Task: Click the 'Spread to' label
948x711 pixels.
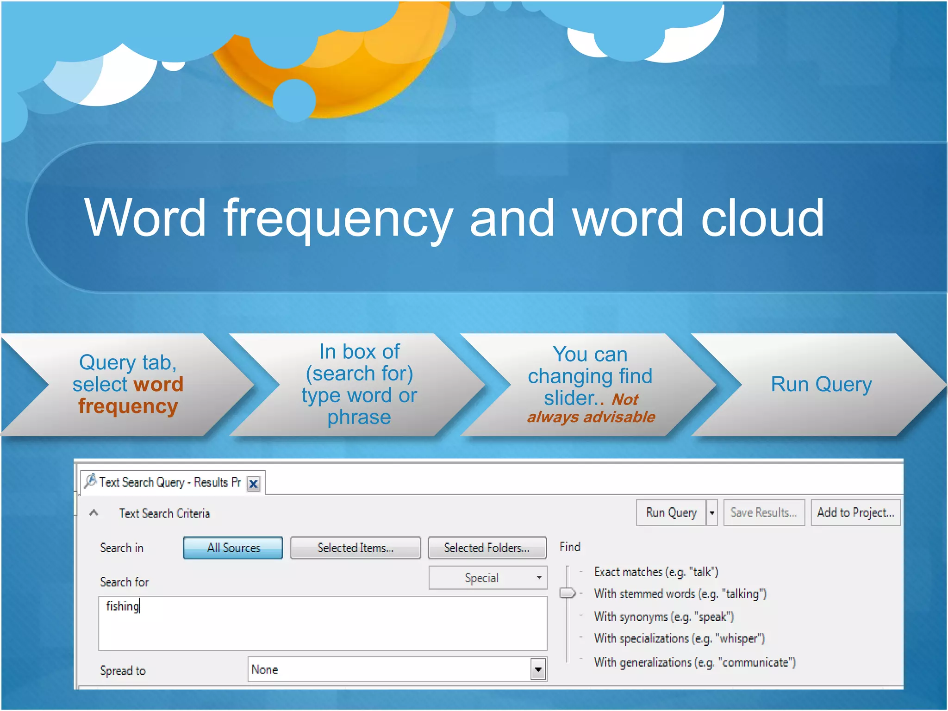Action: 123,671
